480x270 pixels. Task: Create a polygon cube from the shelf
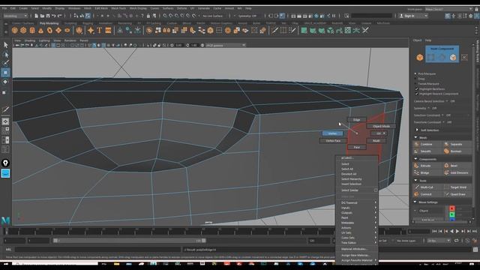(x=23, y=30)
